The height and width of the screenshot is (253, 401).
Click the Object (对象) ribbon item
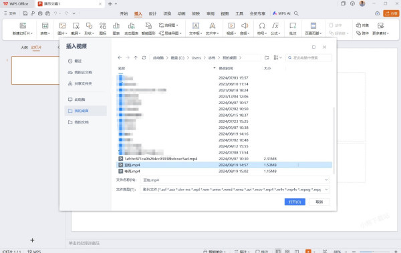(x=363, y=25)
